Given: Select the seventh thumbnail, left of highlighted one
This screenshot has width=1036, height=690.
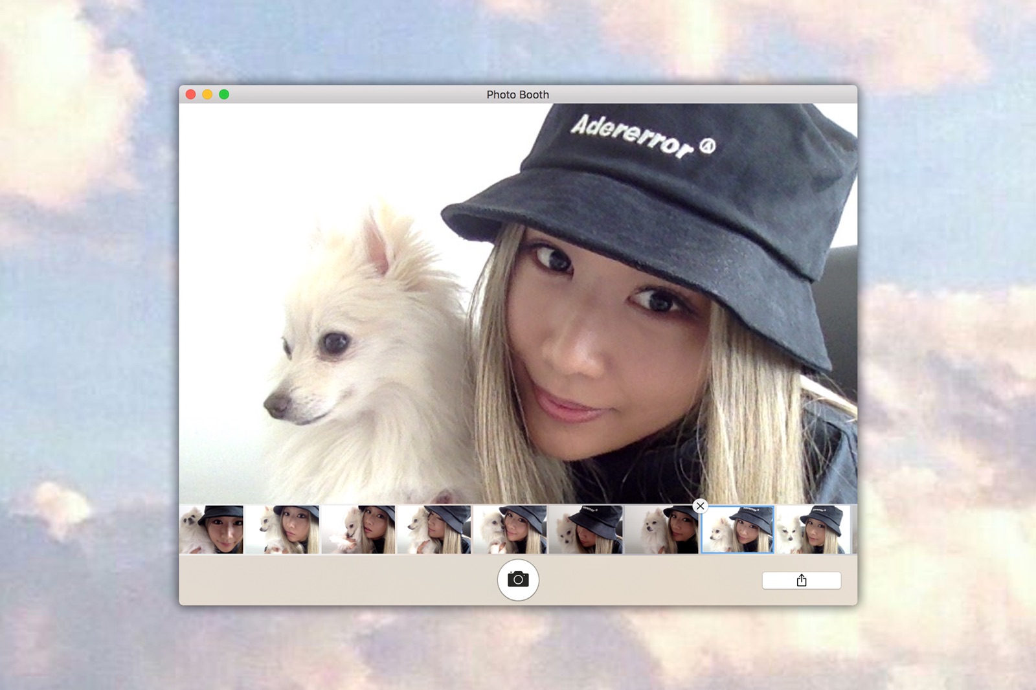Looking at the screenshot, I should [661, 531].
